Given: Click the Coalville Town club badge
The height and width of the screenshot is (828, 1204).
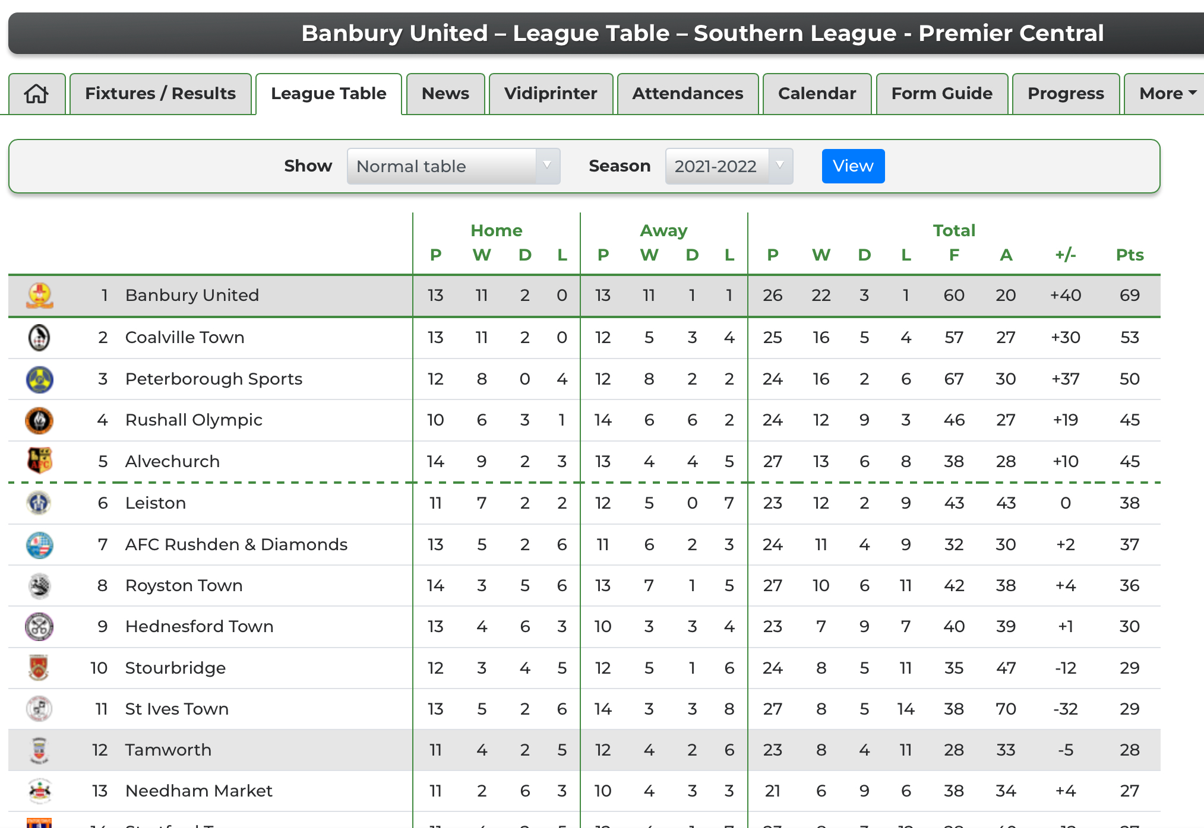Looking at the screenshot, I should 39,338.
